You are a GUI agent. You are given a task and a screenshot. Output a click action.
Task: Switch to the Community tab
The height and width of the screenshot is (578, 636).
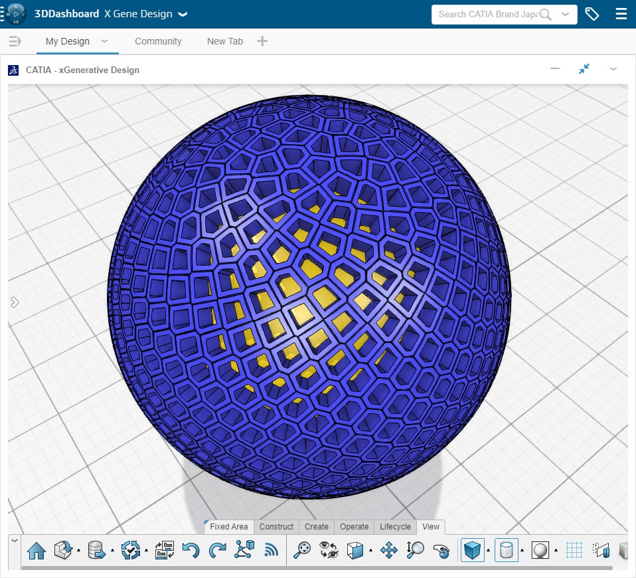158,41
